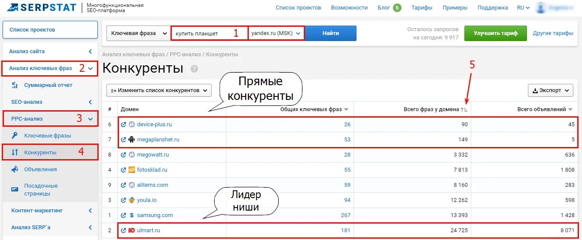
Task: Open the megaplanshet.ru domain link
Action: (158, 140)
